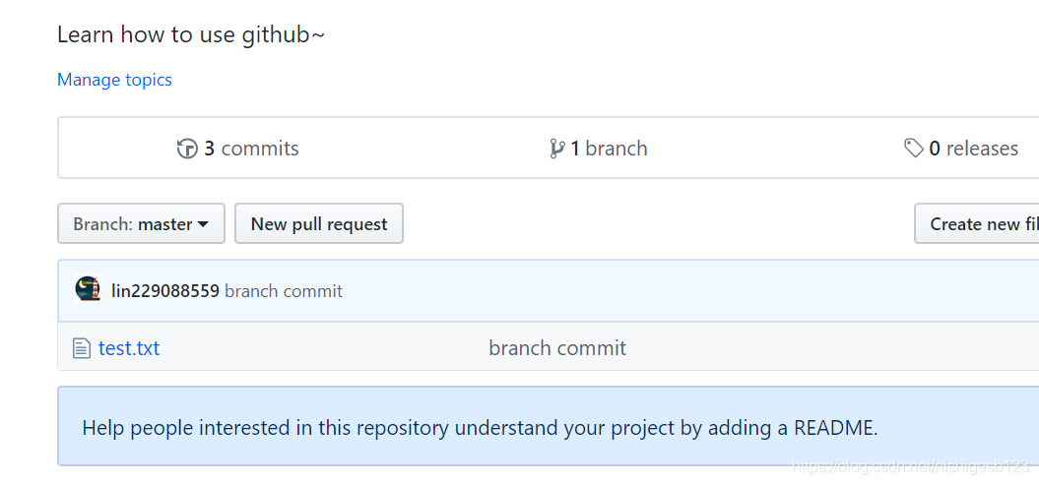This screenshot has height=485, width=1039.
Task: Click the caret arrow beside master
Action: point(204,224)
